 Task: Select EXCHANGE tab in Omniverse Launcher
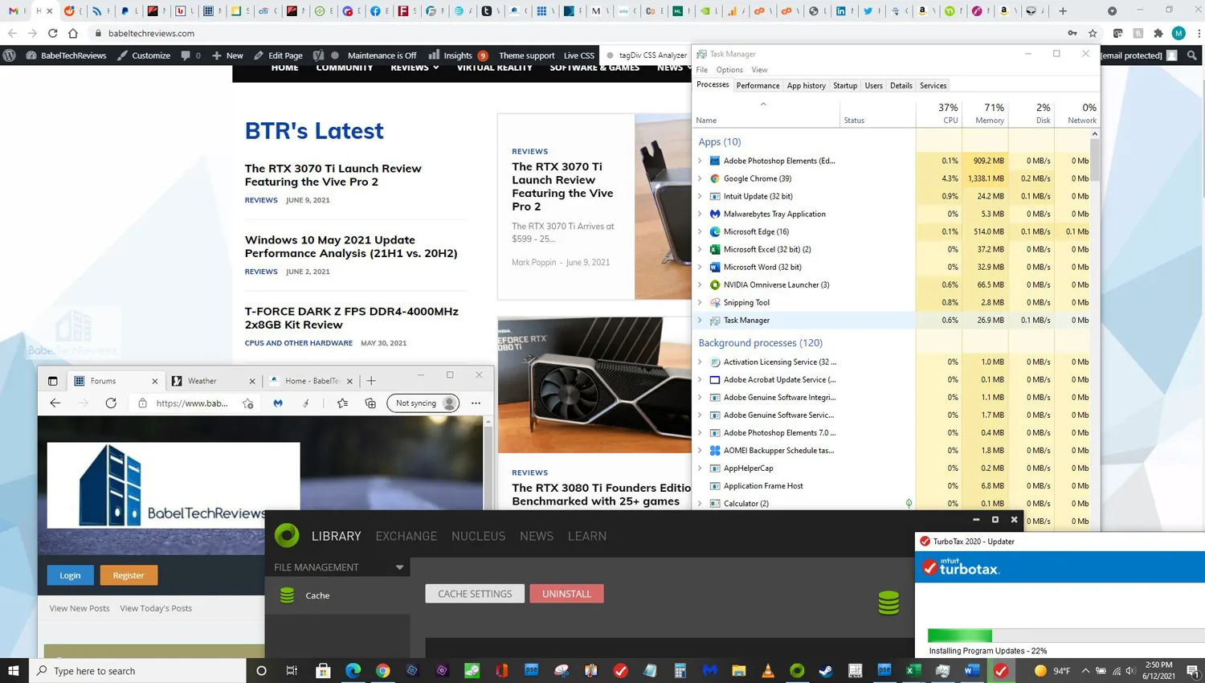pos(406,536)
